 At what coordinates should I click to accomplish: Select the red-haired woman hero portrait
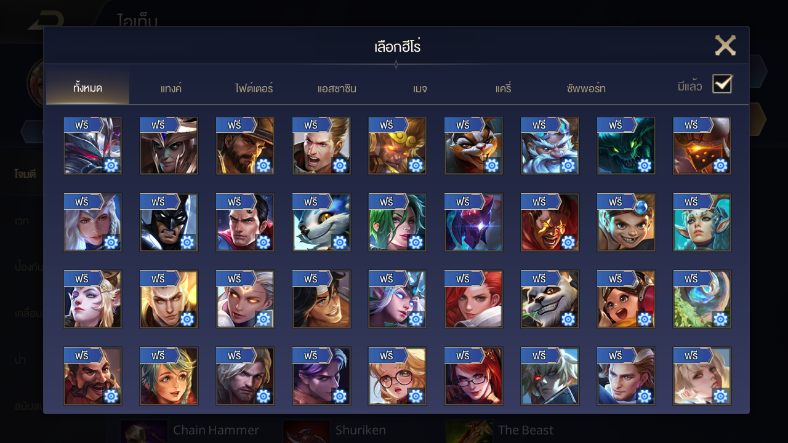(x=473, y=299)
